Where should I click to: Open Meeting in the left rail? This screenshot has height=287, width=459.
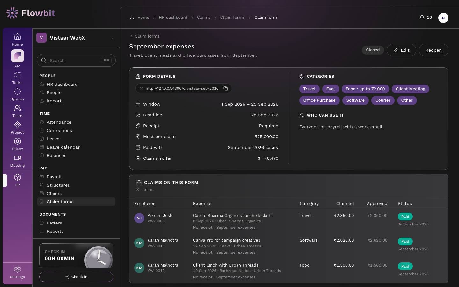point(18,161)
